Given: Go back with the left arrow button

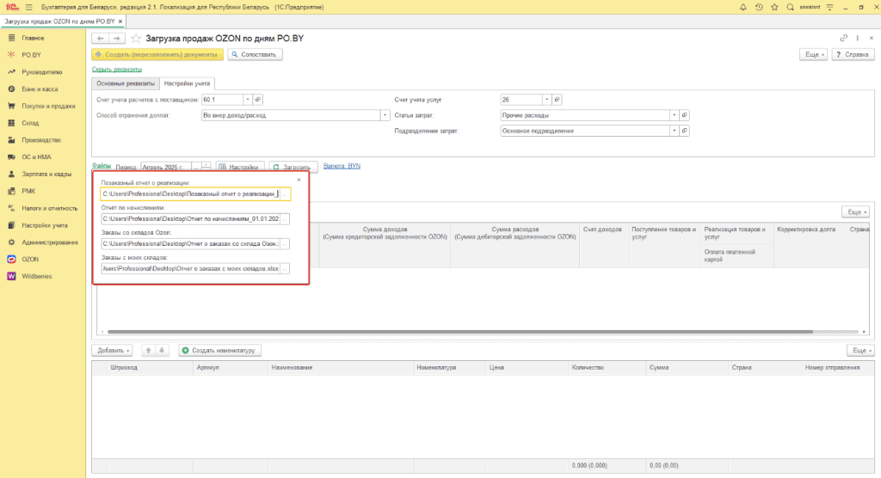Looking at the screenshot, I should click(x=100, y=38).
